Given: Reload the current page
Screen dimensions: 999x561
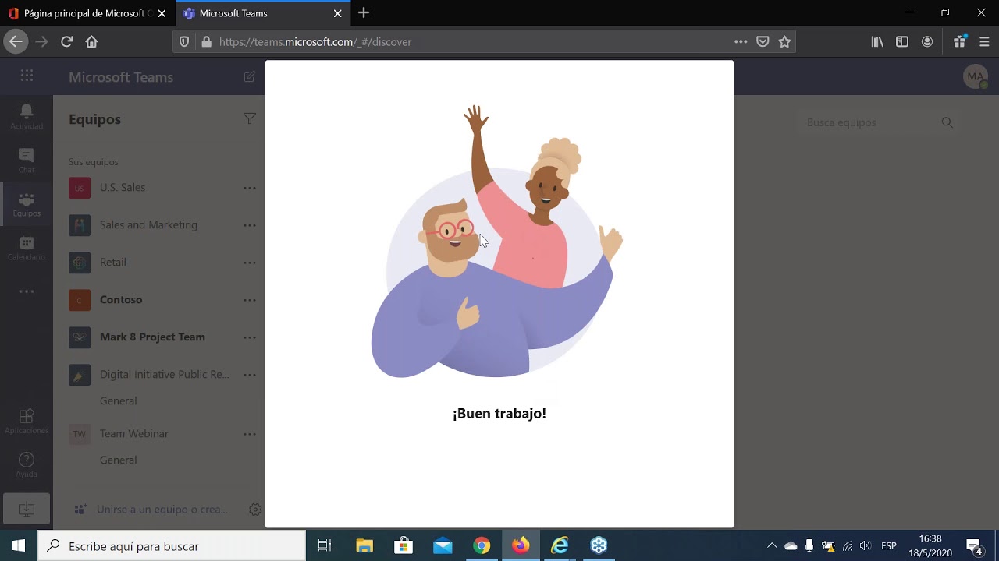Looking at the screenshot, I should (67, 41).
